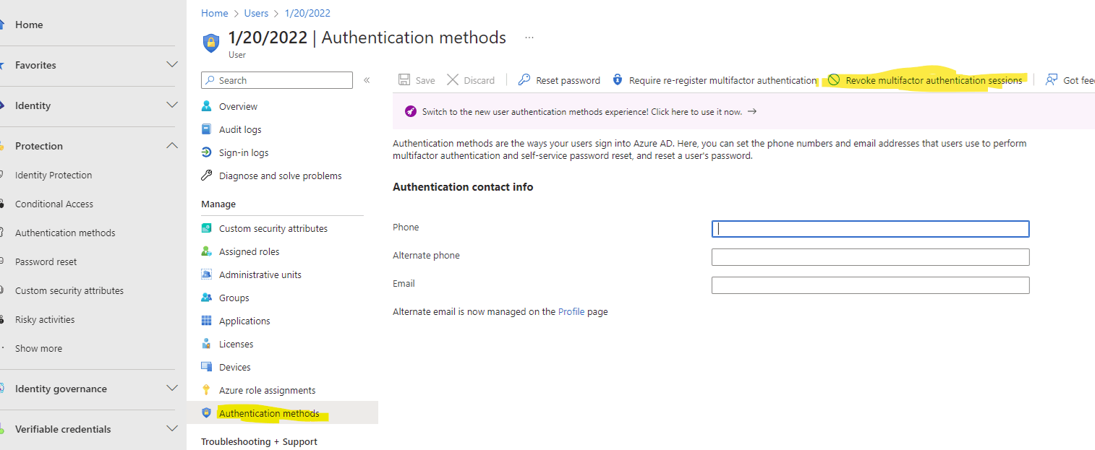Select Sign-in logs menu label

(244, 152)
